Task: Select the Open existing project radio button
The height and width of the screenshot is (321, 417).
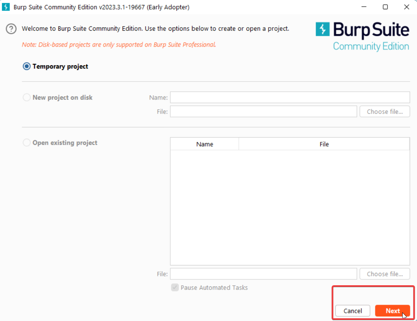Action: (27, 143)
